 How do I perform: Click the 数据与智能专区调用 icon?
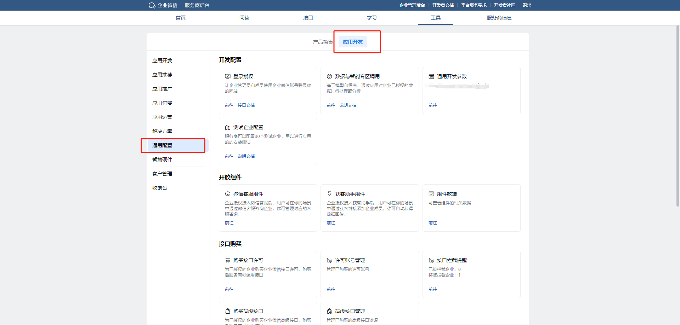coord(329,76)
